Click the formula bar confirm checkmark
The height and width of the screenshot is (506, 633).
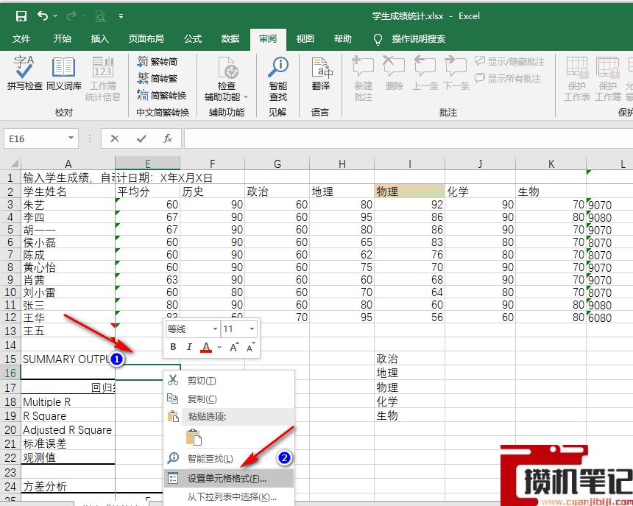point(141,139)
